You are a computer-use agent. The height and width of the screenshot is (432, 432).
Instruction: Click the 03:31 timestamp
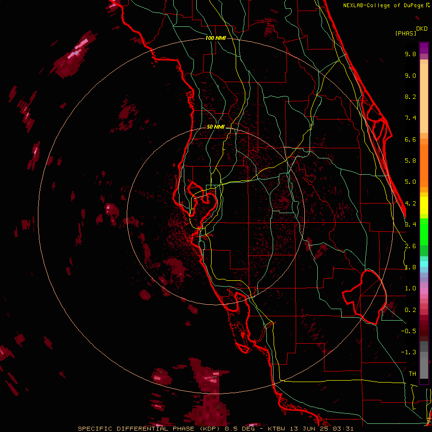point(343,429)
